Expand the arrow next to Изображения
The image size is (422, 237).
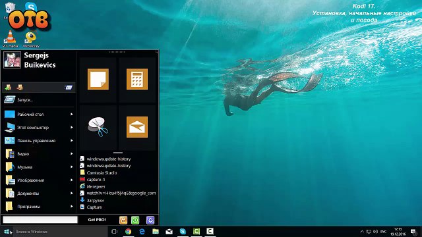coord(72,180)
